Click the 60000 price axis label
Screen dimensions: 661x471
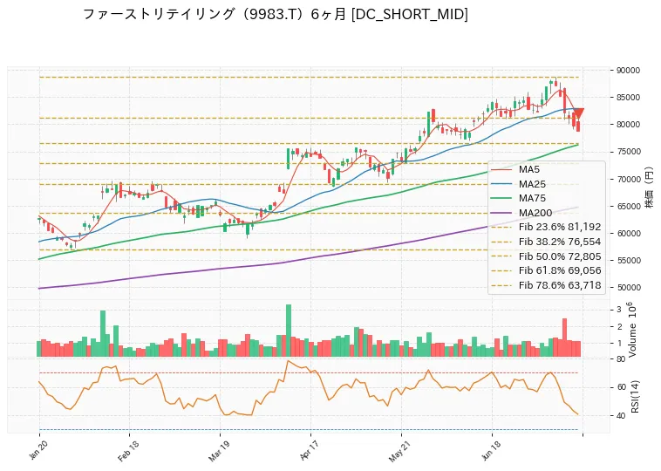point(628,233)
